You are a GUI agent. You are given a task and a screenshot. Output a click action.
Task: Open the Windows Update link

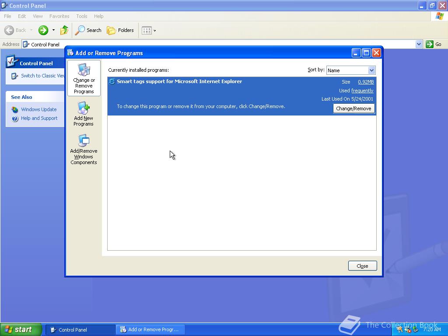38,109
